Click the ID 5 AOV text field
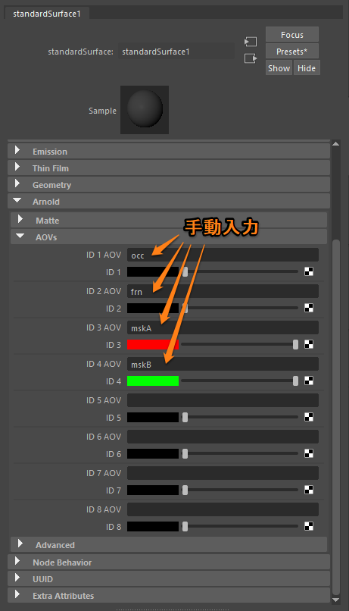 (x=223, y=400)
